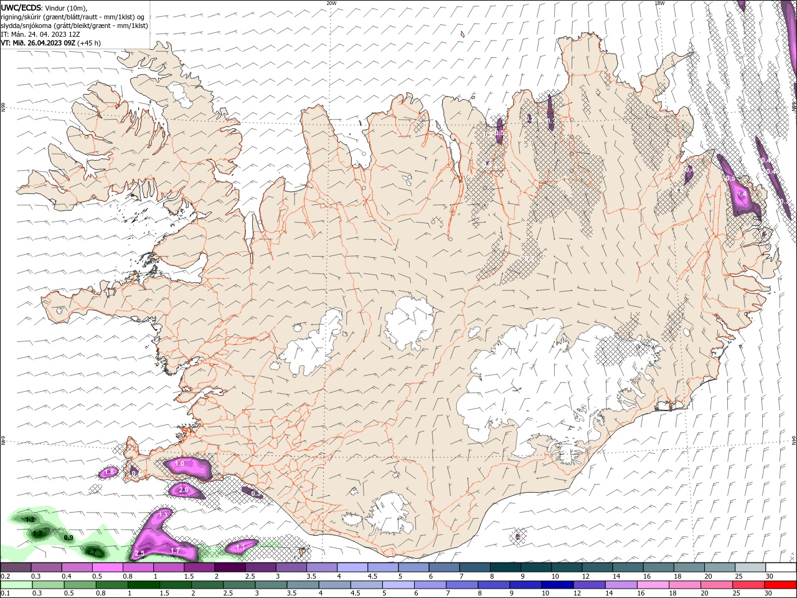Click the red 30 swatch on lower scale
The image size is (797, 598).
click(x=780, y=585)
